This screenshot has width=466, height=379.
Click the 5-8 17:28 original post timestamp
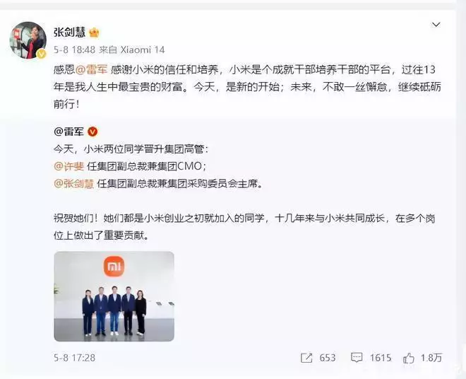tap(75, 358)
